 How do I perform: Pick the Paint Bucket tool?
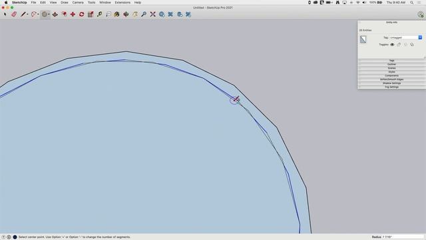pos(117,14)
